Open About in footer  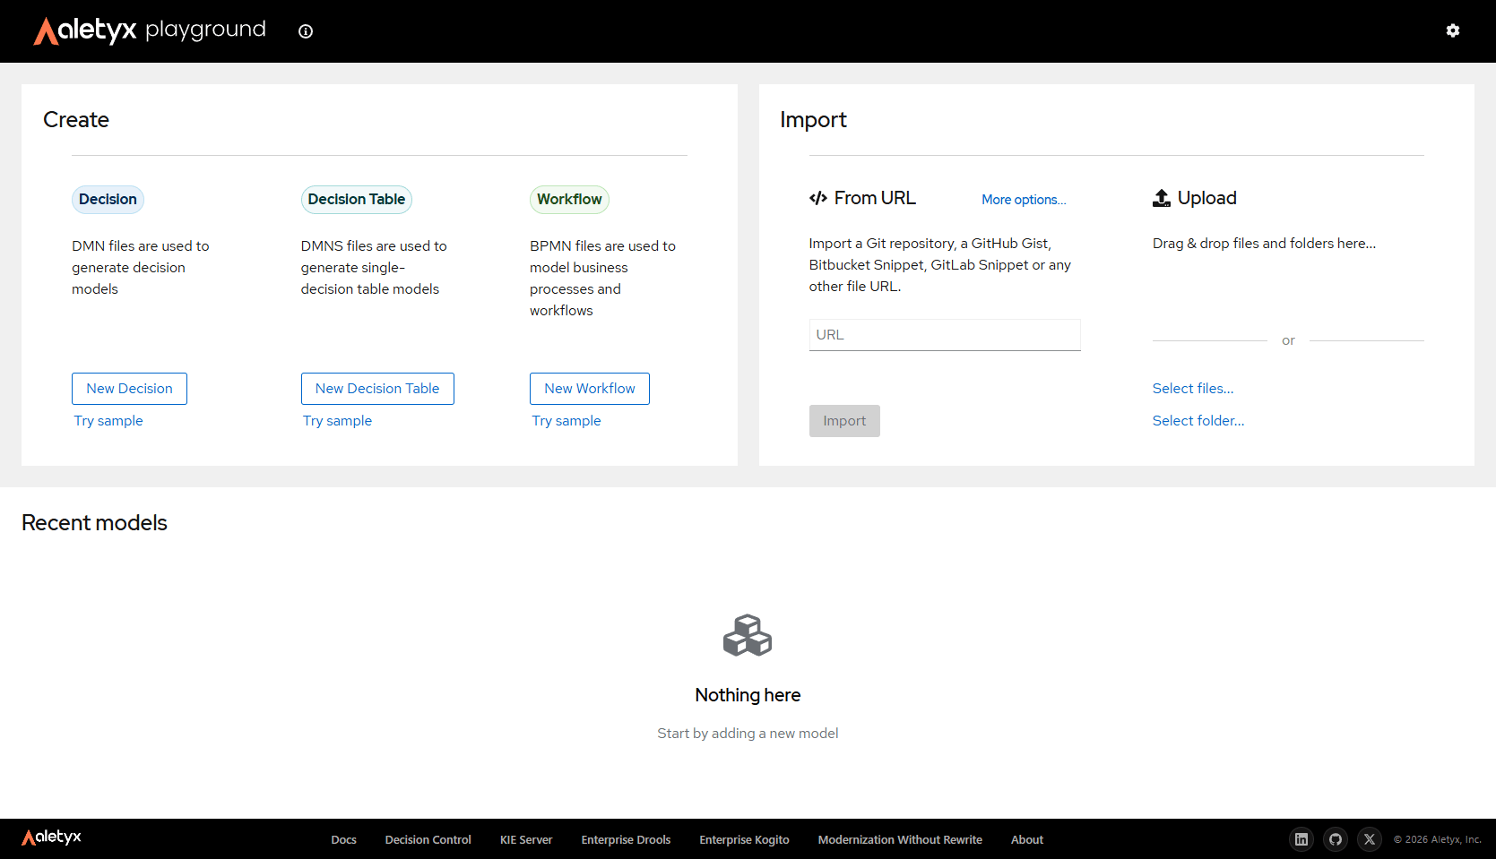1027,839
